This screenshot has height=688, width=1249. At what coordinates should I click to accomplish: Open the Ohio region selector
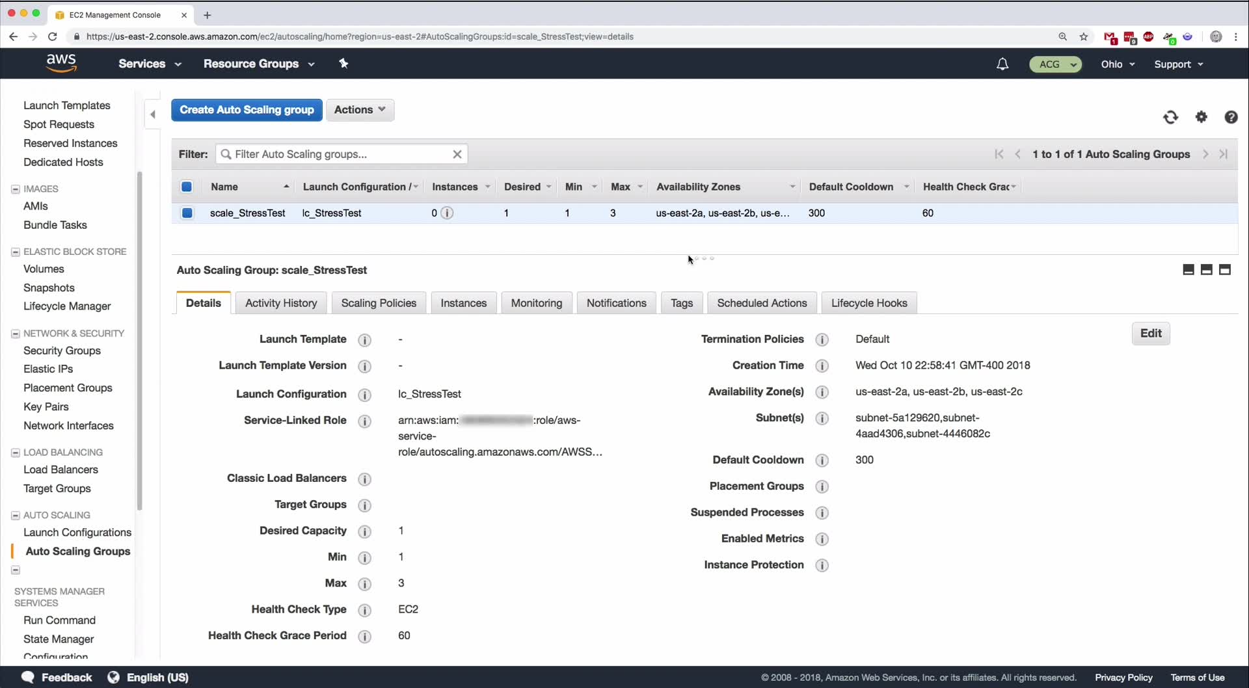click(1118, 64)
